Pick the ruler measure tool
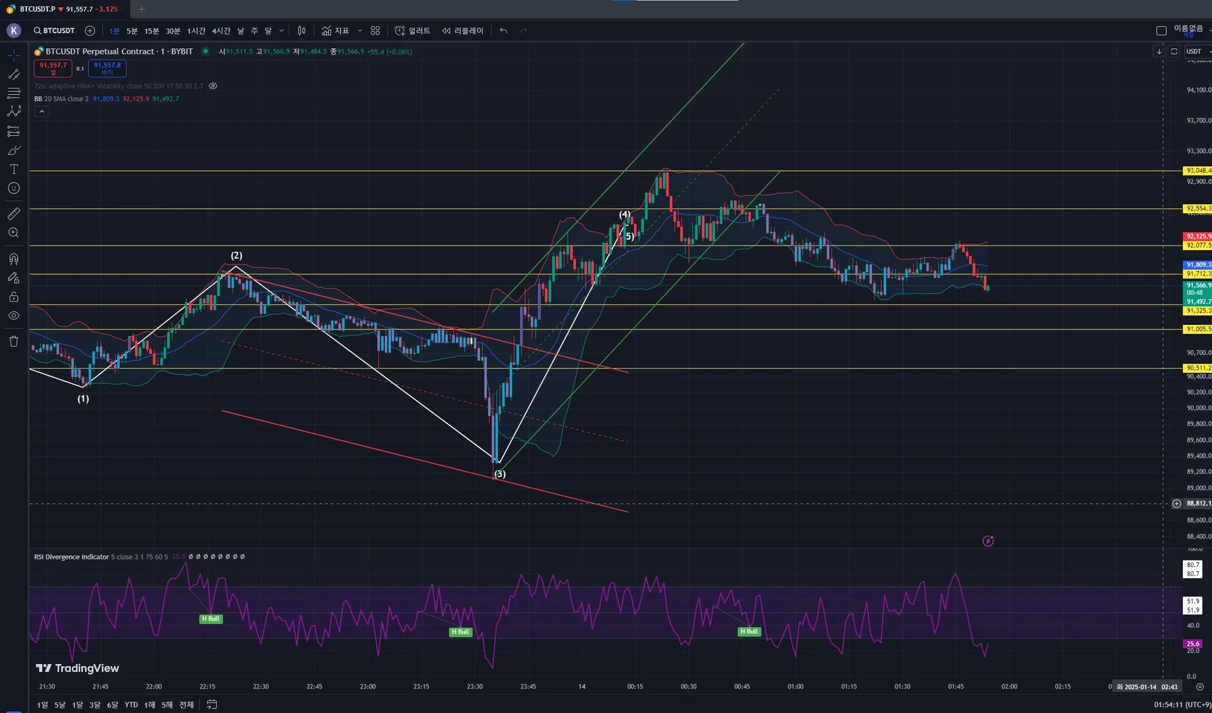 click(x=13, y=214)
